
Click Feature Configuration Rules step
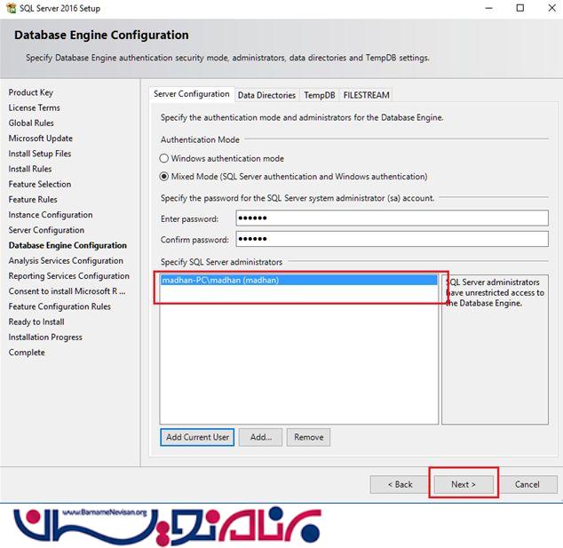tap(59, 306)
